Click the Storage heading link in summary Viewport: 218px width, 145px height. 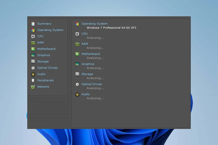87,74
